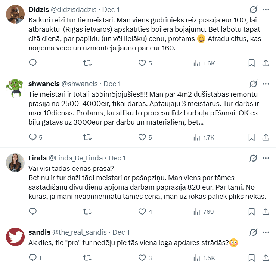Image resolution: width=276 pixels, height=266 pixels.
Task: Click Linda's profile photo
Action: pos(15,162)
